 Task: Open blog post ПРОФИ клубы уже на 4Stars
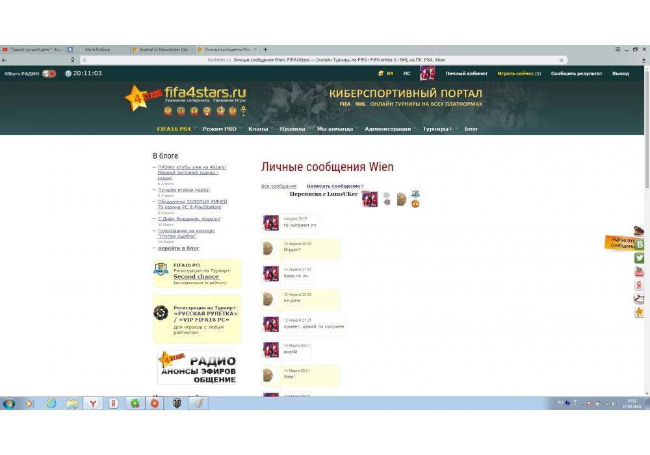click(192, 172)
